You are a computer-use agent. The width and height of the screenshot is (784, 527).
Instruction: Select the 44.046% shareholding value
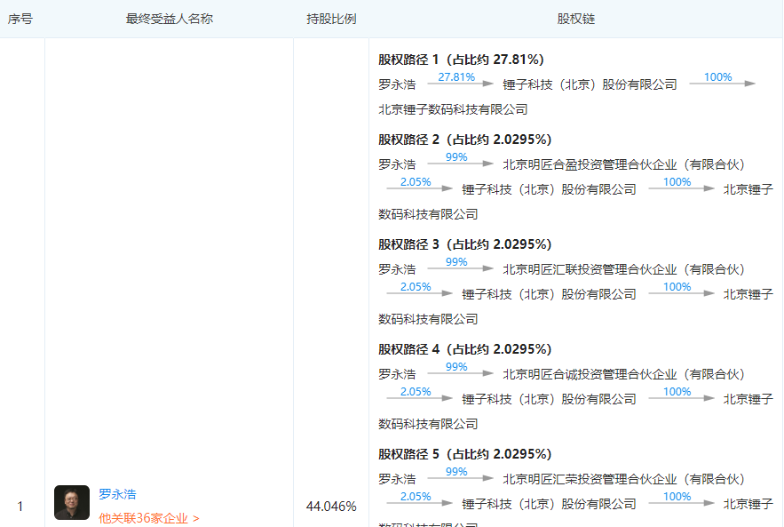(x=331, y=507)
